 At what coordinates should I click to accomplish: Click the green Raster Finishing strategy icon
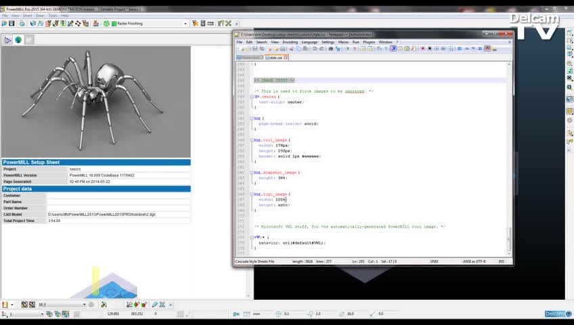106,23
